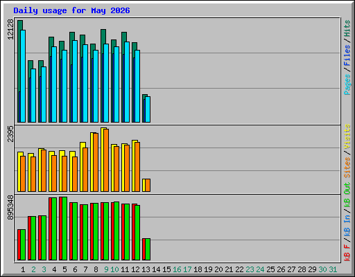Click day 27 on the x-axis

[291, 269]
